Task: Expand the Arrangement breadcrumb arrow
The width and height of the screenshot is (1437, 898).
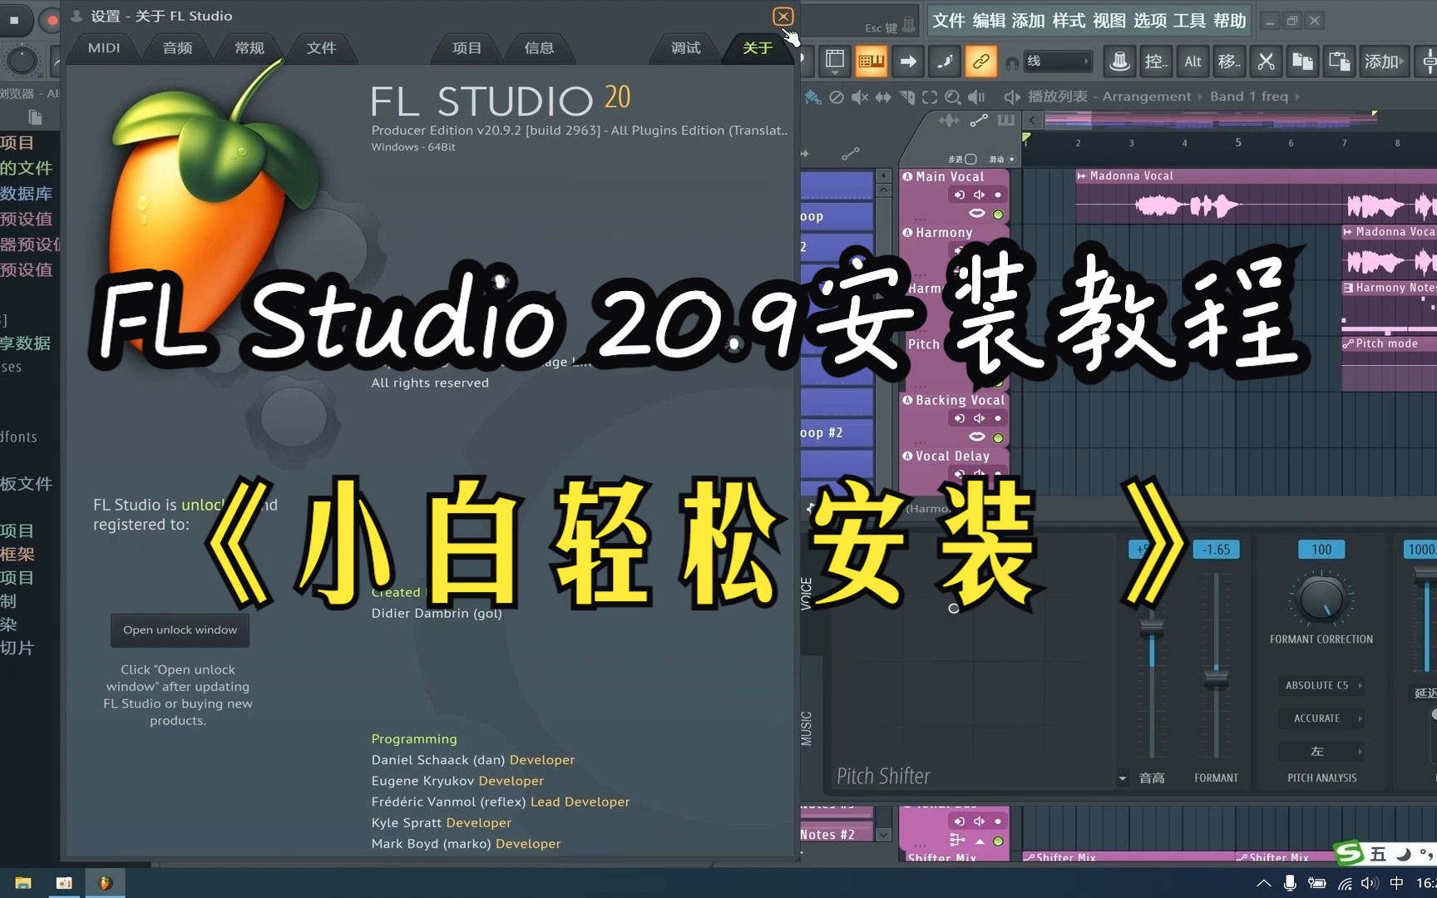Action: (x=1200, y=97)
